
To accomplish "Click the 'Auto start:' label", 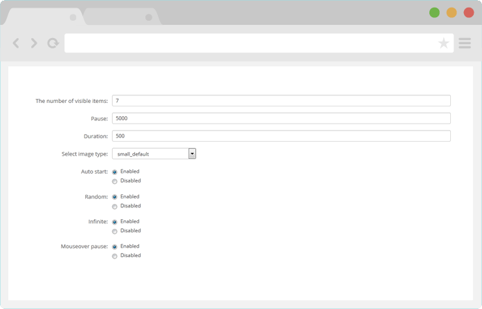I will pyautogui.click(x=94, y=171).
